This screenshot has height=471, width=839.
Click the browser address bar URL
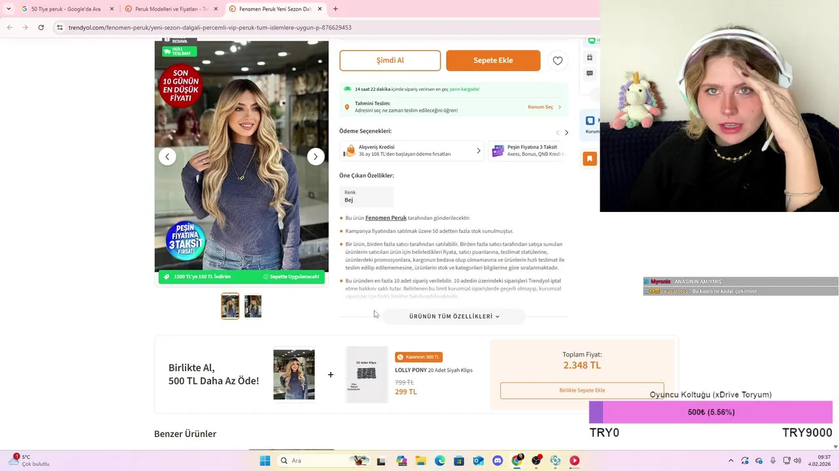pyautogui.click(x=210, y=27)
